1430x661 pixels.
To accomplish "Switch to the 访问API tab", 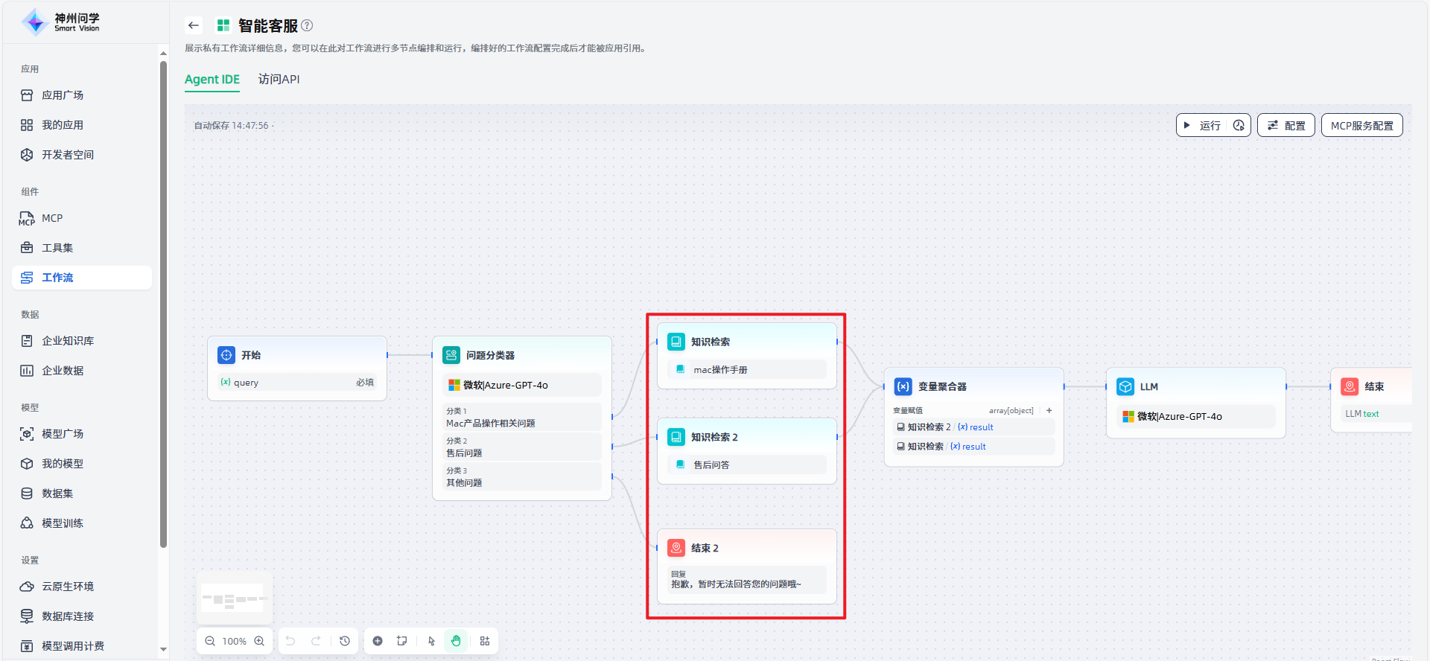I will coord(279,79).
